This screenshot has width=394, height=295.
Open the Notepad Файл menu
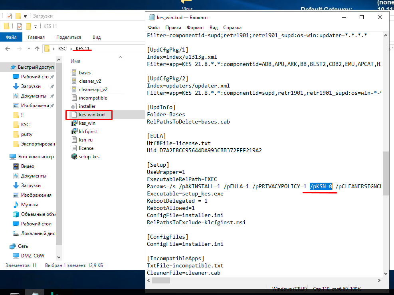click(154, 28)
